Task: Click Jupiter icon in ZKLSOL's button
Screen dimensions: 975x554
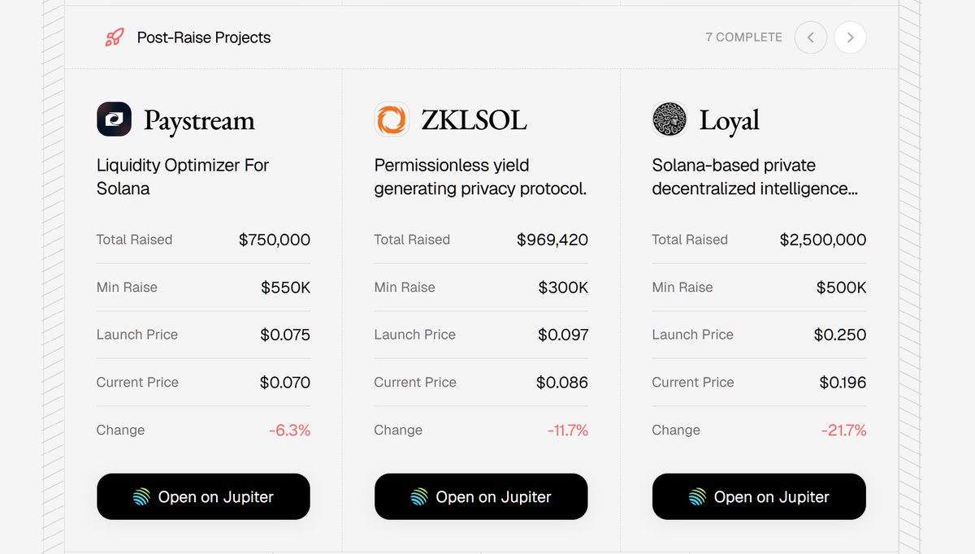Action: coord(419,497)
